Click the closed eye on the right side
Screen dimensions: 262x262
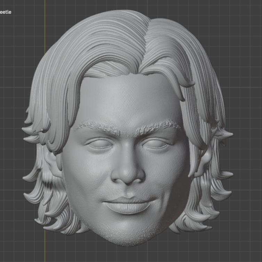coord(155,143)
